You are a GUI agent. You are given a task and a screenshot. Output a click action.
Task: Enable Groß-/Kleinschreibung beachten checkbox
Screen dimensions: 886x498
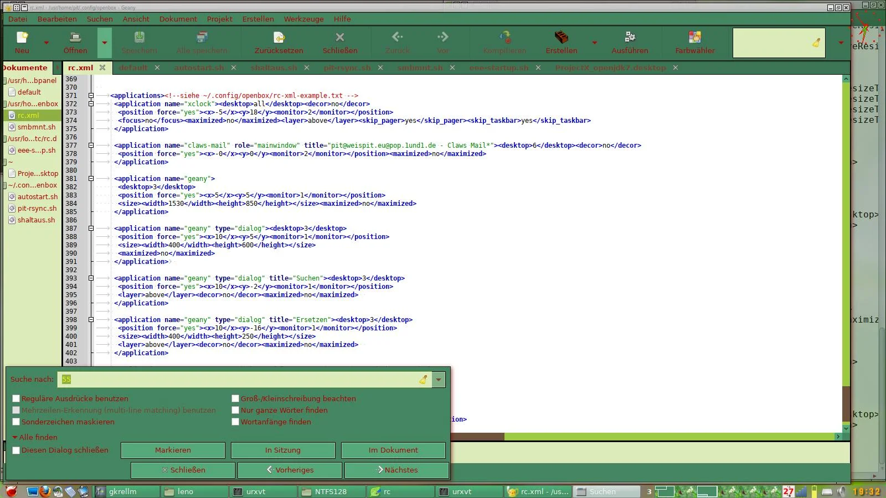(235, 398)
